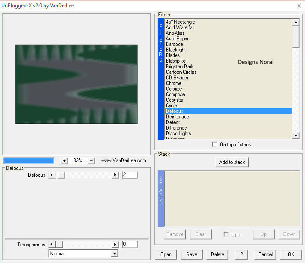Open help with the ? button
Image resolution: width=305 pixels, height=263 pixels.
point(242,254)
